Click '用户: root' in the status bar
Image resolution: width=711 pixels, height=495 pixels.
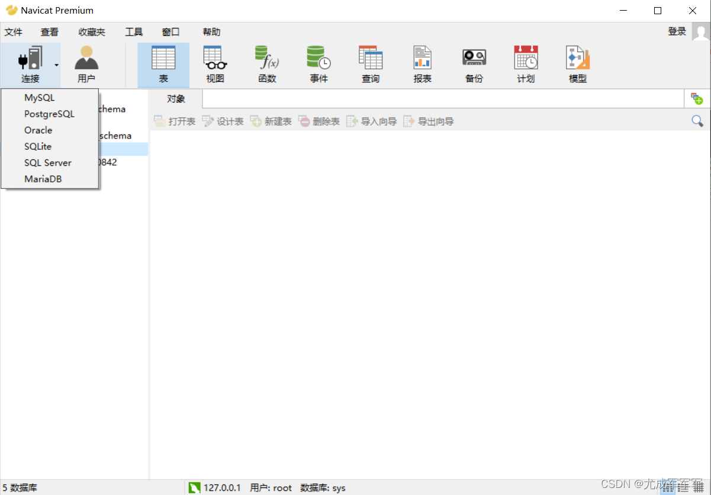tap(271, 488)
